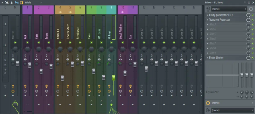Click the waveform icon on track 5 header

tap(70, 12)
